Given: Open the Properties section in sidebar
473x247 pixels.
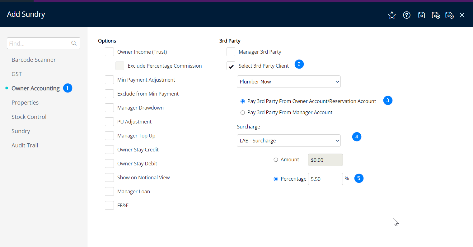Looking at the screenshot, I should tap(25, 103).
